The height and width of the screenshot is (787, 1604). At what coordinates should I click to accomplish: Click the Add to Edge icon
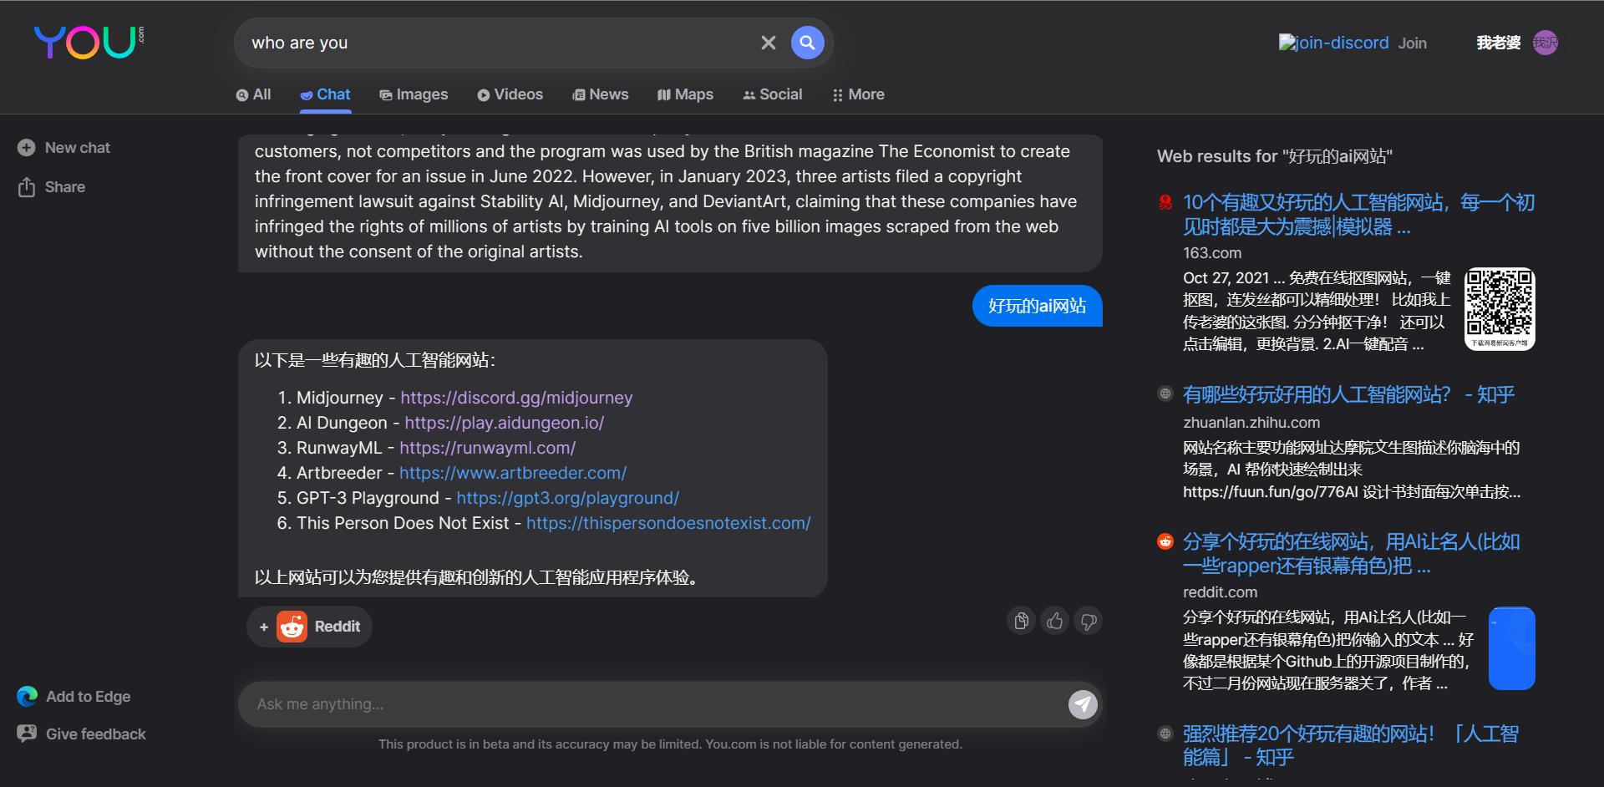(28, 696)
